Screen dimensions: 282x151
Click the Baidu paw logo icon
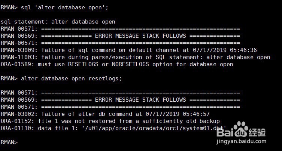coord(241,129)
